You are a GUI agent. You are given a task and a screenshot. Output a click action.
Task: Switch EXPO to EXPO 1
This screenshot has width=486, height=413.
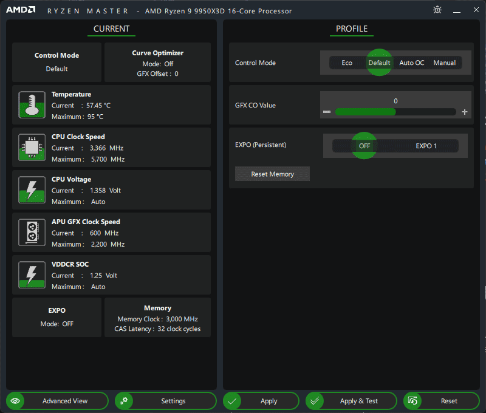coord(426,146)
